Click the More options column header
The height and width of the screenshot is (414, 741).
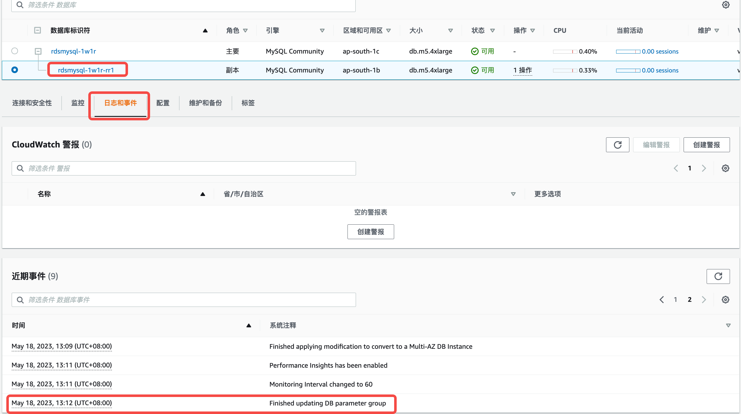pyautogui.click(x=547, y=194)
